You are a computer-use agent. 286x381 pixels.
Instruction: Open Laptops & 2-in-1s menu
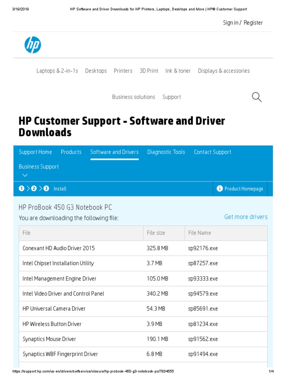tap(57, 71)
